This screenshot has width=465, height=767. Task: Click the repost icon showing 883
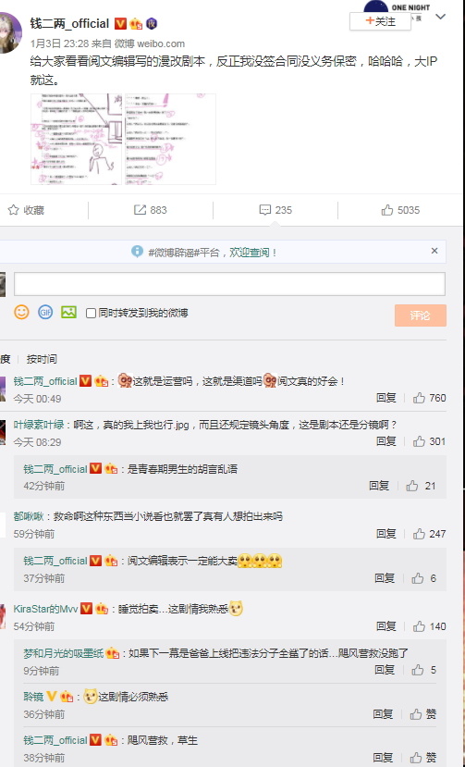(x=140, y=210)
